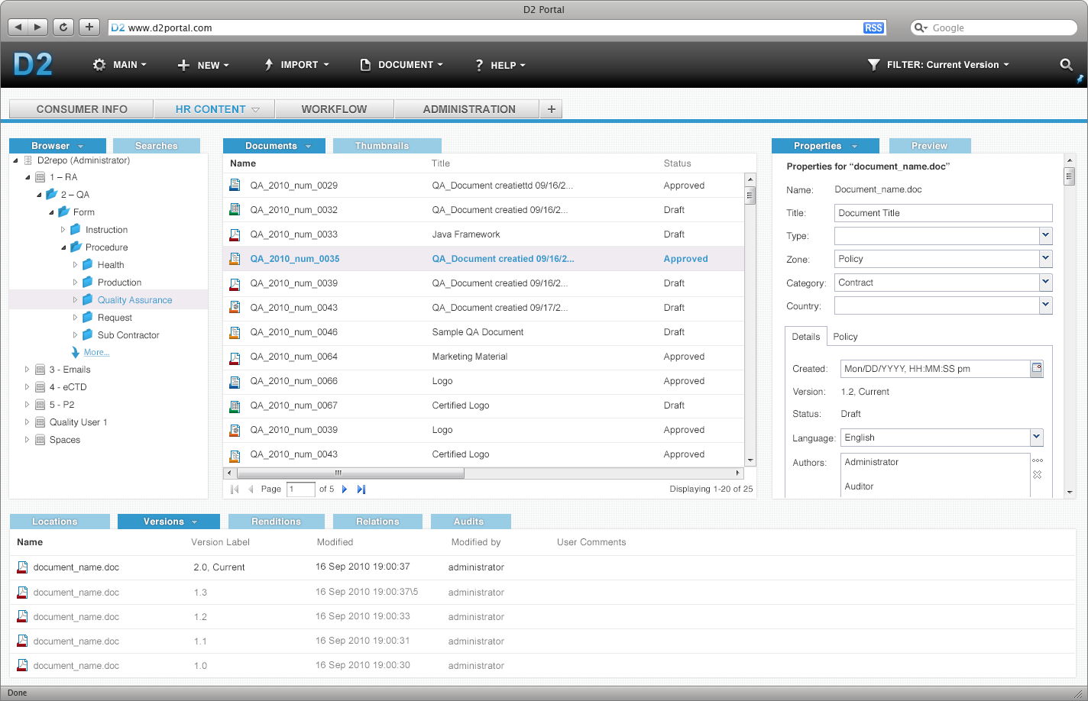Open the Type dropdown
The image size is (1088, 701).
tap(1046, 236)
